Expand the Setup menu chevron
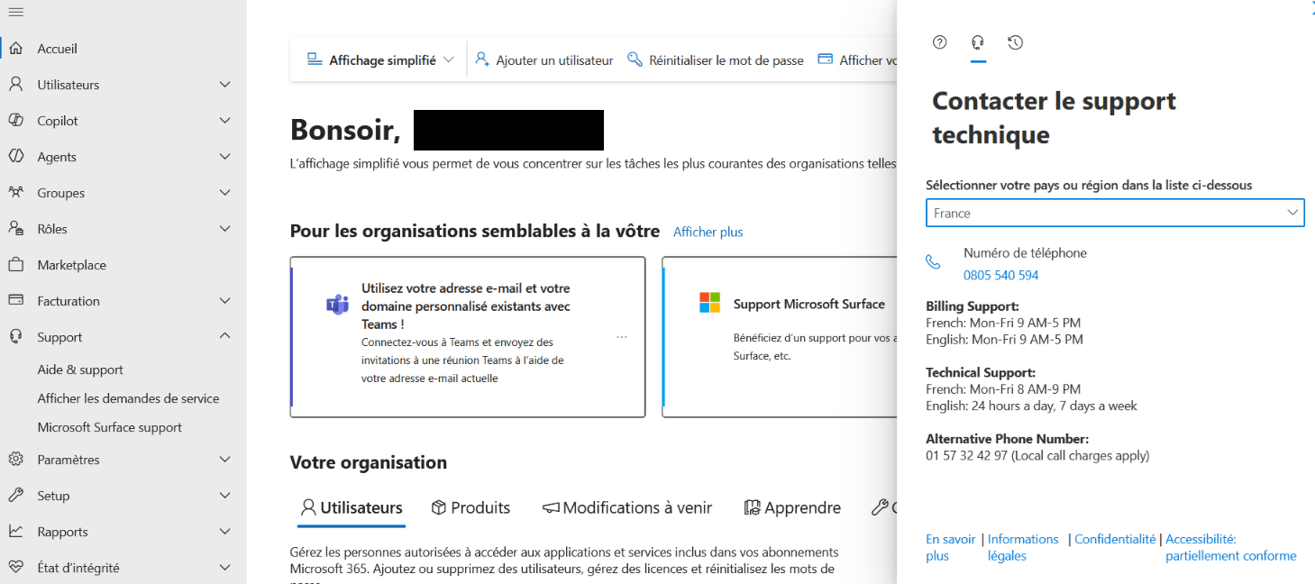Image resolution: width=1315 pixels, height=584 pixels. (x=225, y=496)
